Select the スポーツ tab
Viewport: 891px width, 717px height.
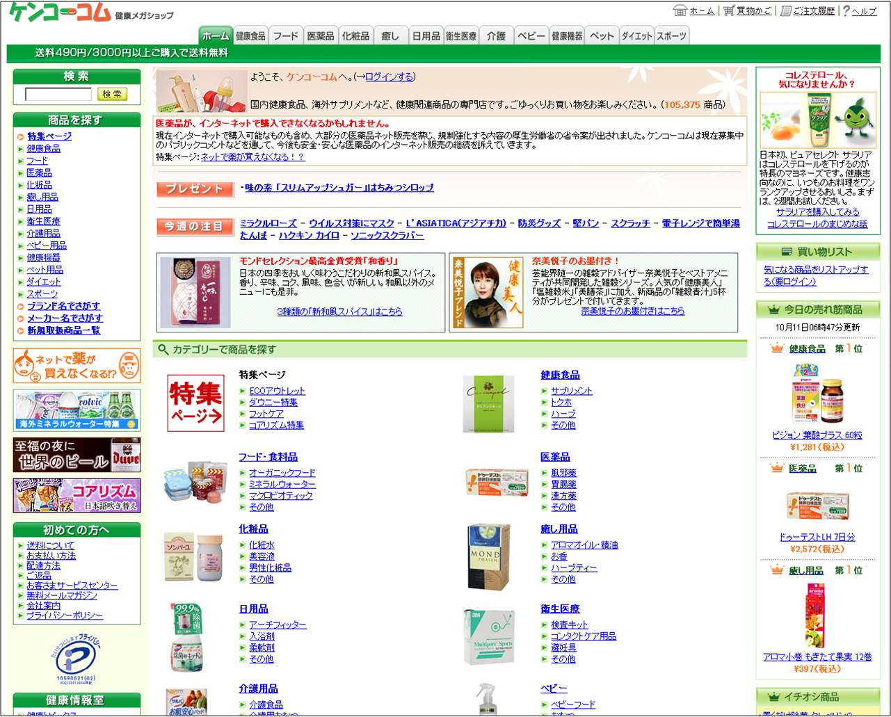click(x=672, y=35)
